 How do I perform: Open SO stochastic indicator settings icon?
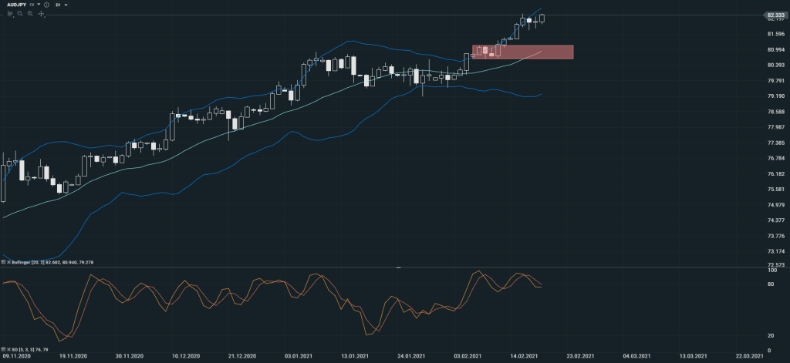3,349
